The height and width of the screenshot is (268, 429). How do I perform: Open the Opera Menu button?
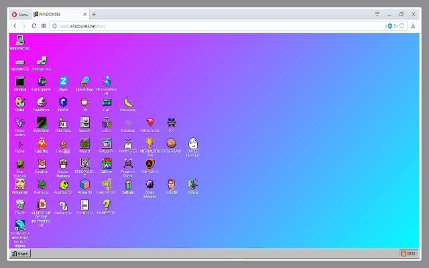[20, 14]
